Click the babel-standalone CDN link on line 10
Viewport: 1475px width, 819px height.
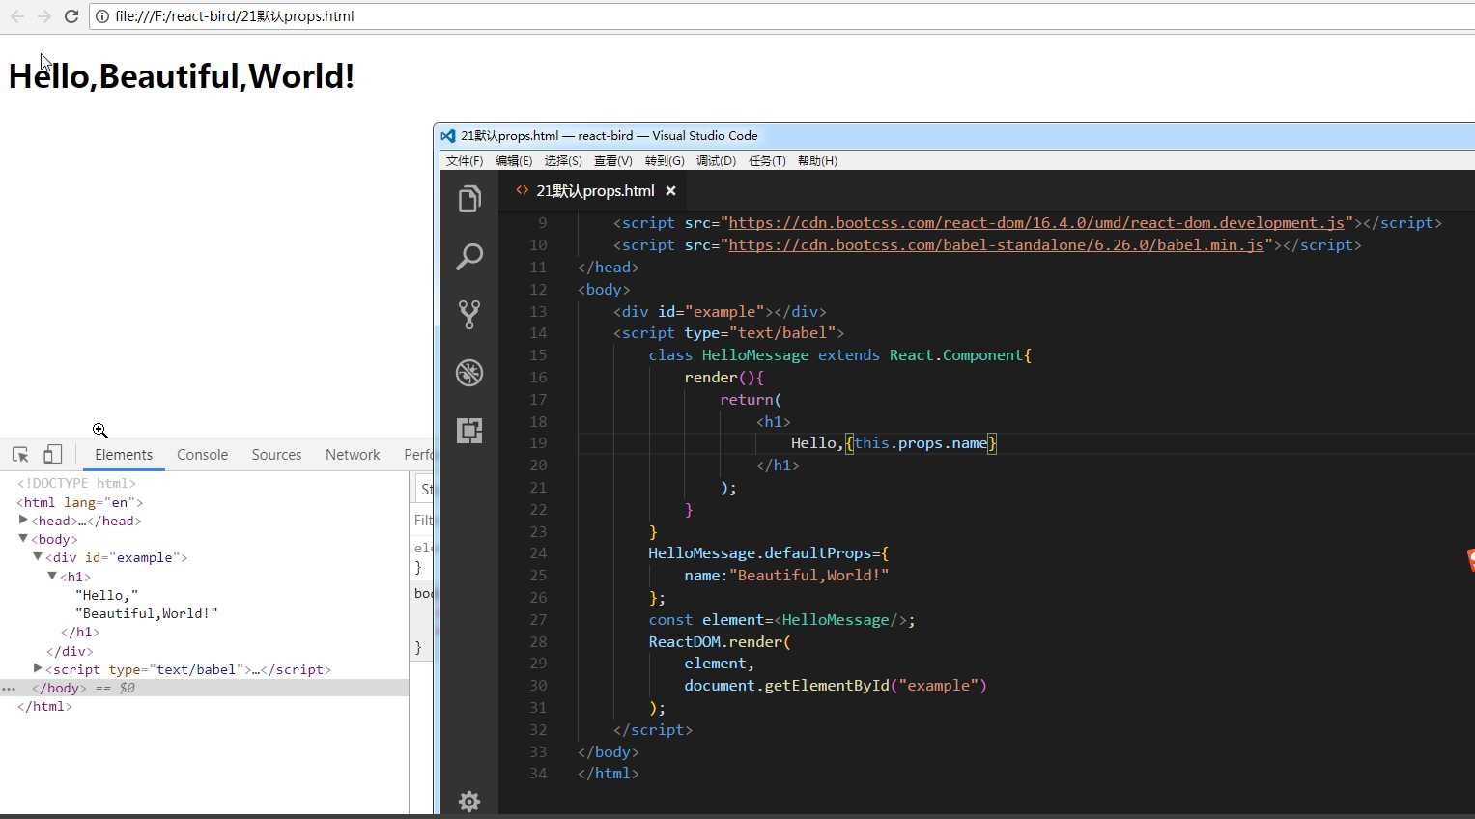tap(996, 245)
